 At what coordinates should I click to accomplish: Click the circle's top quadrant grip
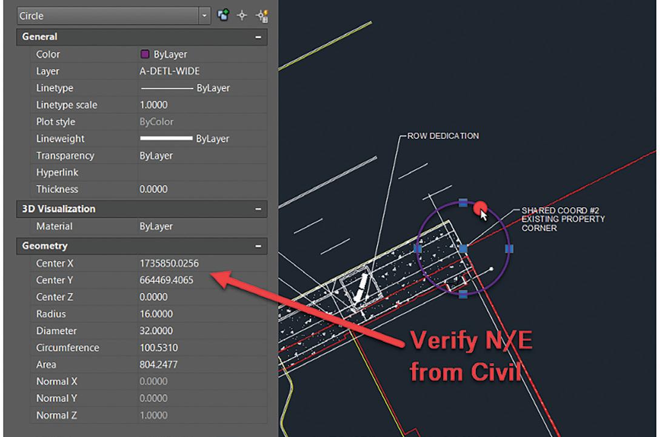pos(463,203)
